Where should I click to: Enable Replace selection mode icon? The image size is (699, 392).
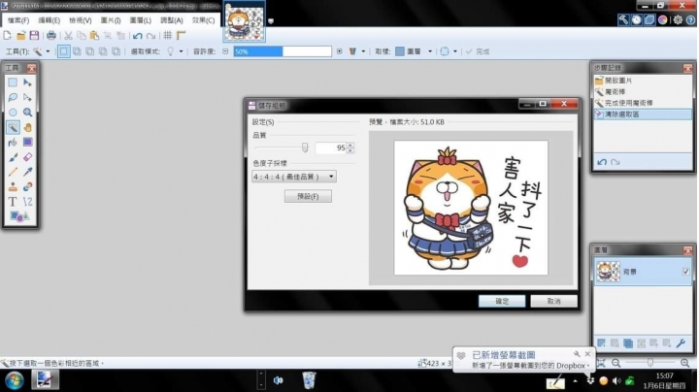tap(64, 51)
